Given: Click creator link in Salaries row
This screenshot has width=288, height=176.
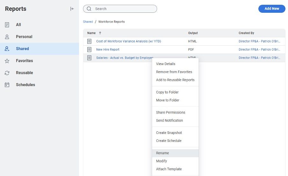Looking at the screenshot, I should 259,58.
